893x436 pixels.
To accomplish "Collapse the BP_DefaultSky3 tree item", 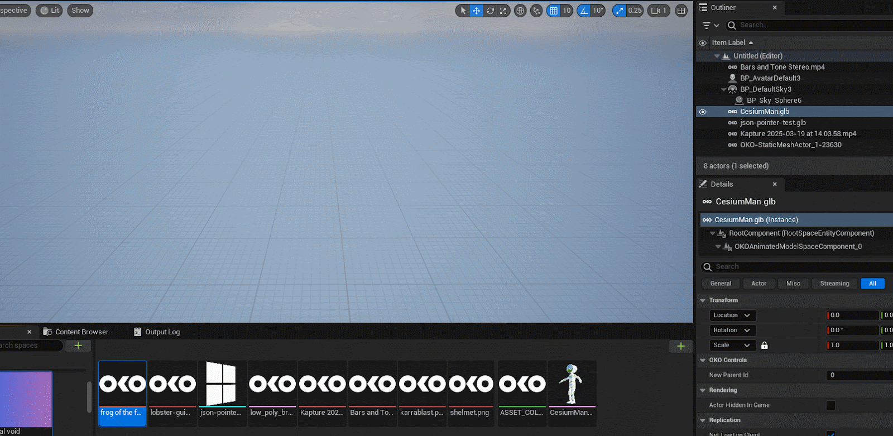I will click(724, 89).
